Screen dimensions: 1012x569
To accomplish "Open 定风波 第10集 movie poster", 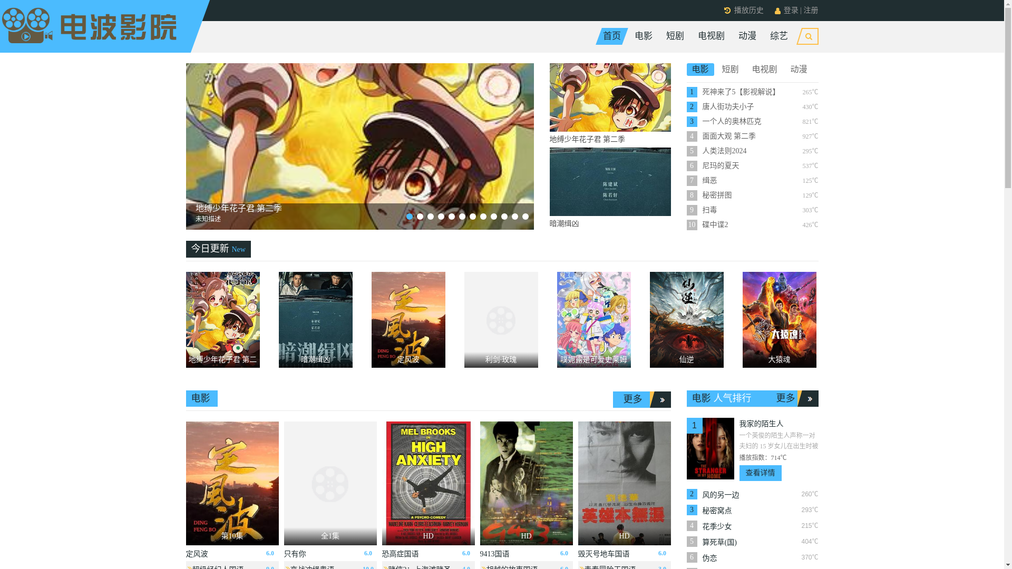I will 232,483.
